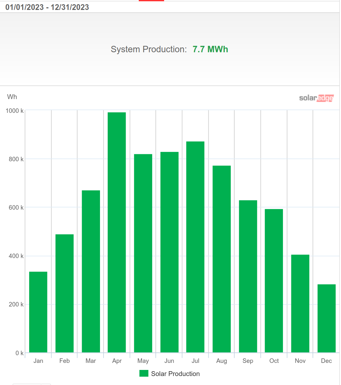Viewport: 341px width, 385px height.
Task: Select the shortest bar for December
Action: click(x=326, y=318)
